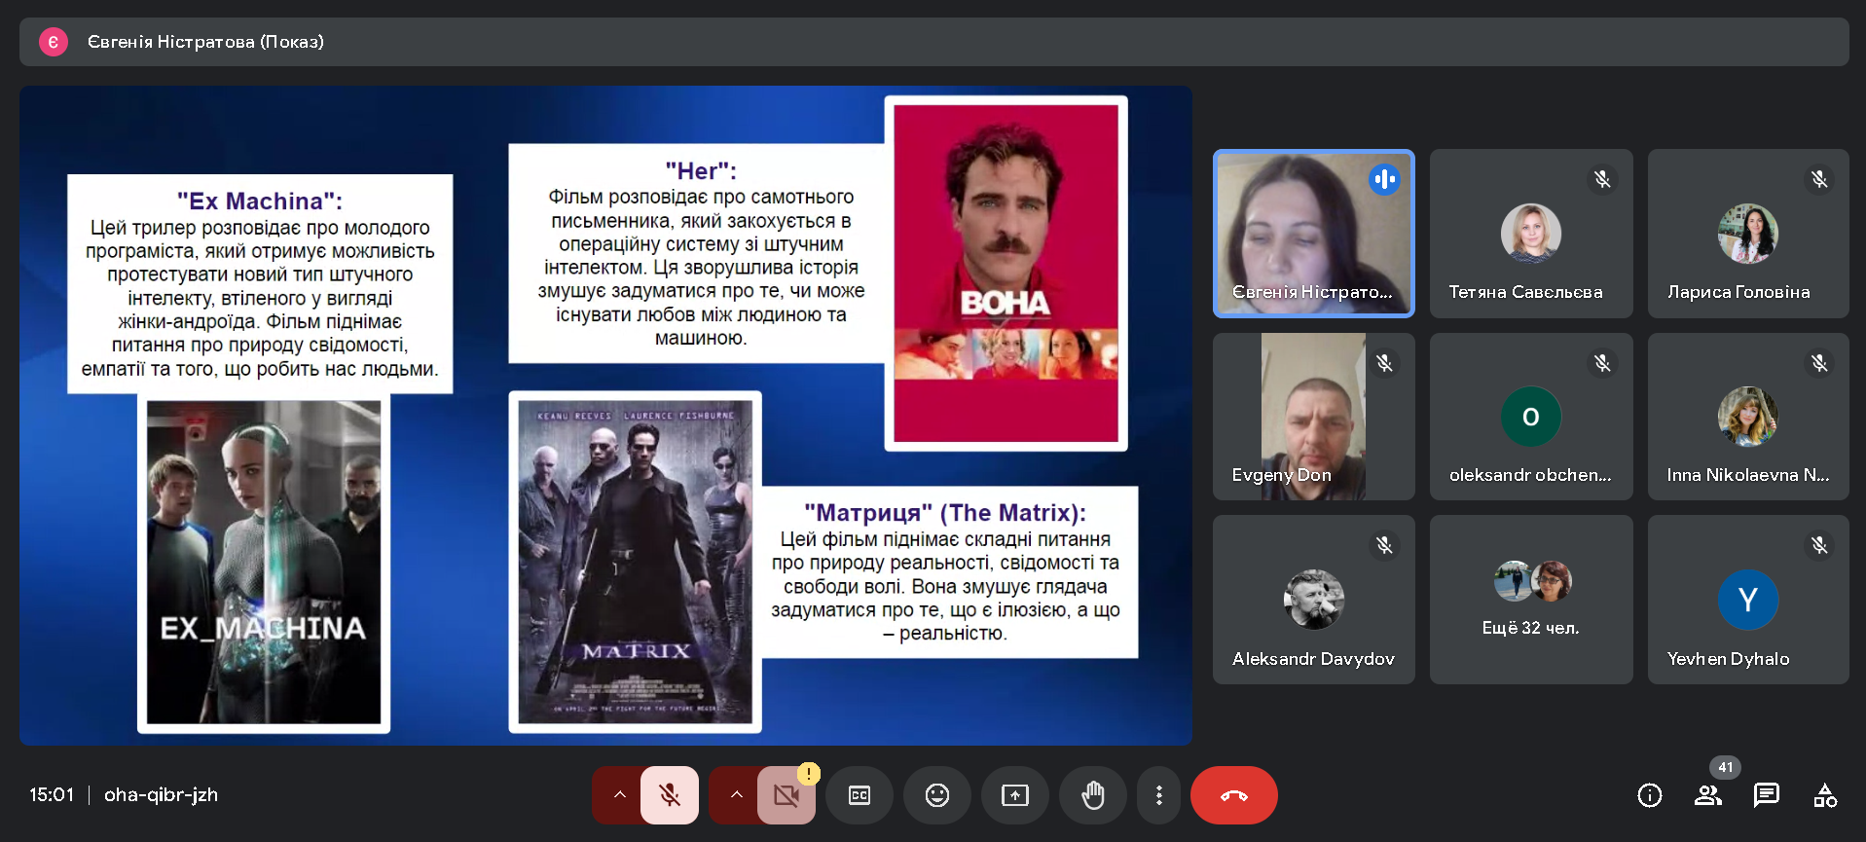Screen dimensions: 1866x842
Task: Click the muted mic icon on Yevhen Dyhalo
Action: (x=1819, y=545)
